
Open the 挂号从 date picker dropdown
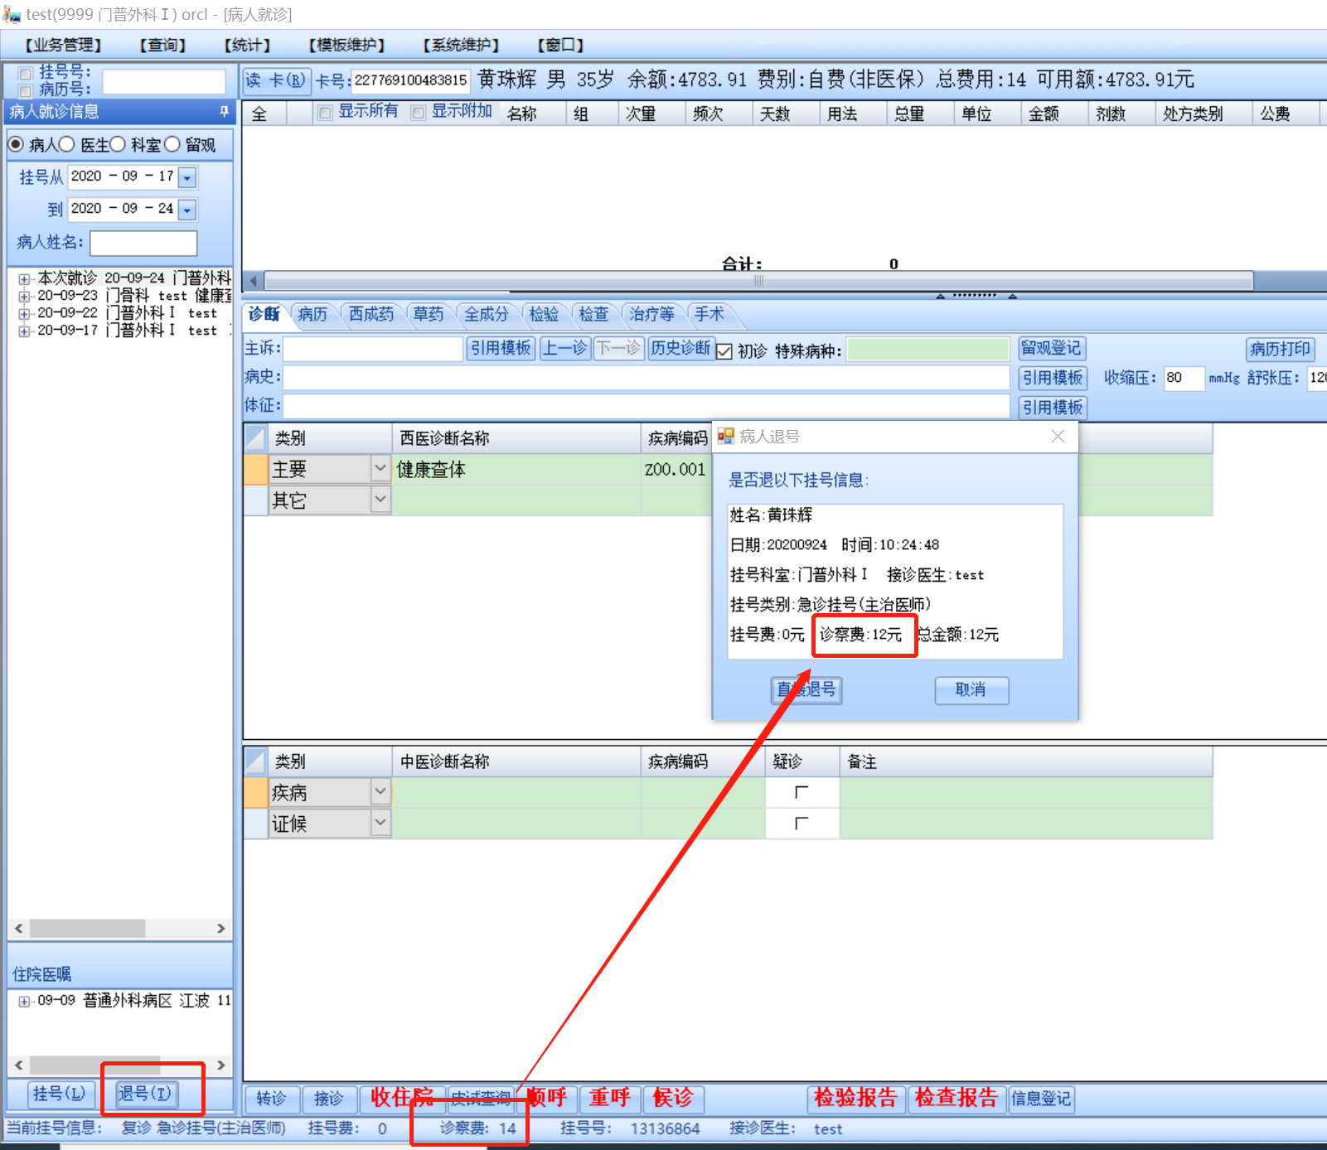pyautogui.click(x=187, y=177)
